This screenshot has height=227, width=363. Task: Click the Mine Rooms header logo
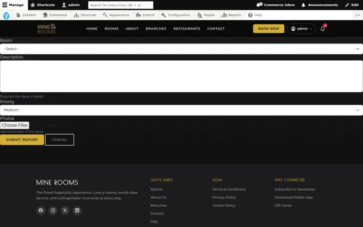click(x=47, y=29)
